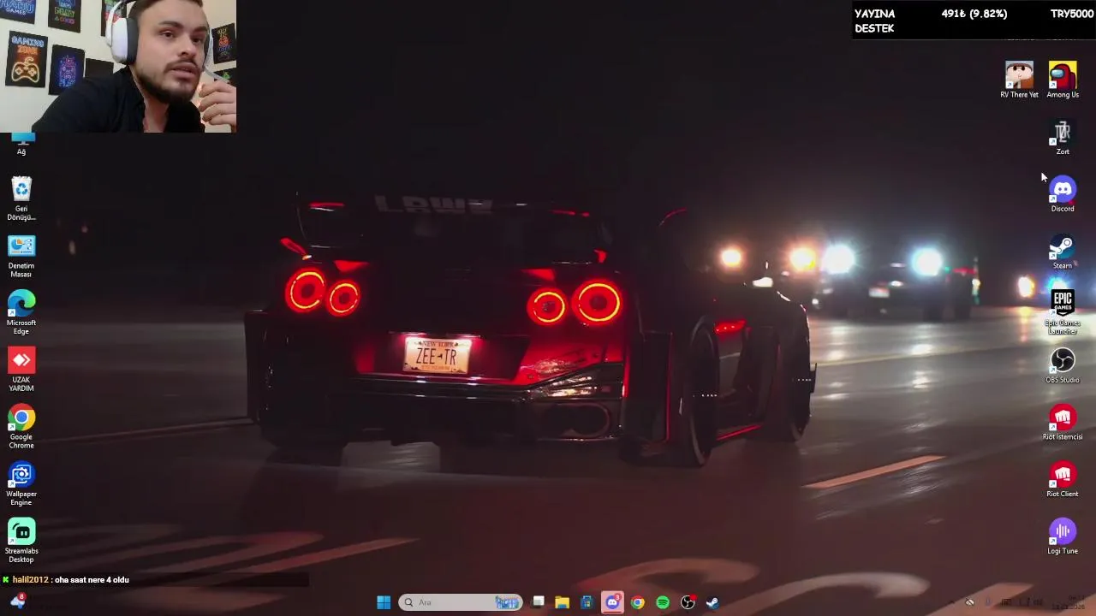Screen dimensions: 1096x616
Task: Switch to Discord in the taskbar
Action: click(x=612, y=602)
